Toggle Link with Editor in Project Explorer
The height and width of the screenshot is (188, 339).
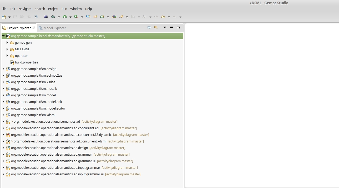tap(156, 27)
